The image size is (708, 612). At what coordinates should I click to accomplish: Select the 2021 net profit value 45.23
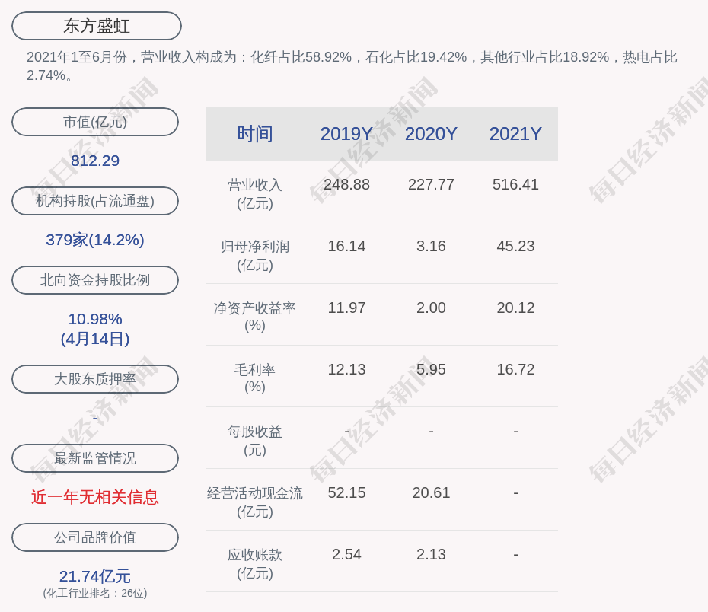[515, 247]
